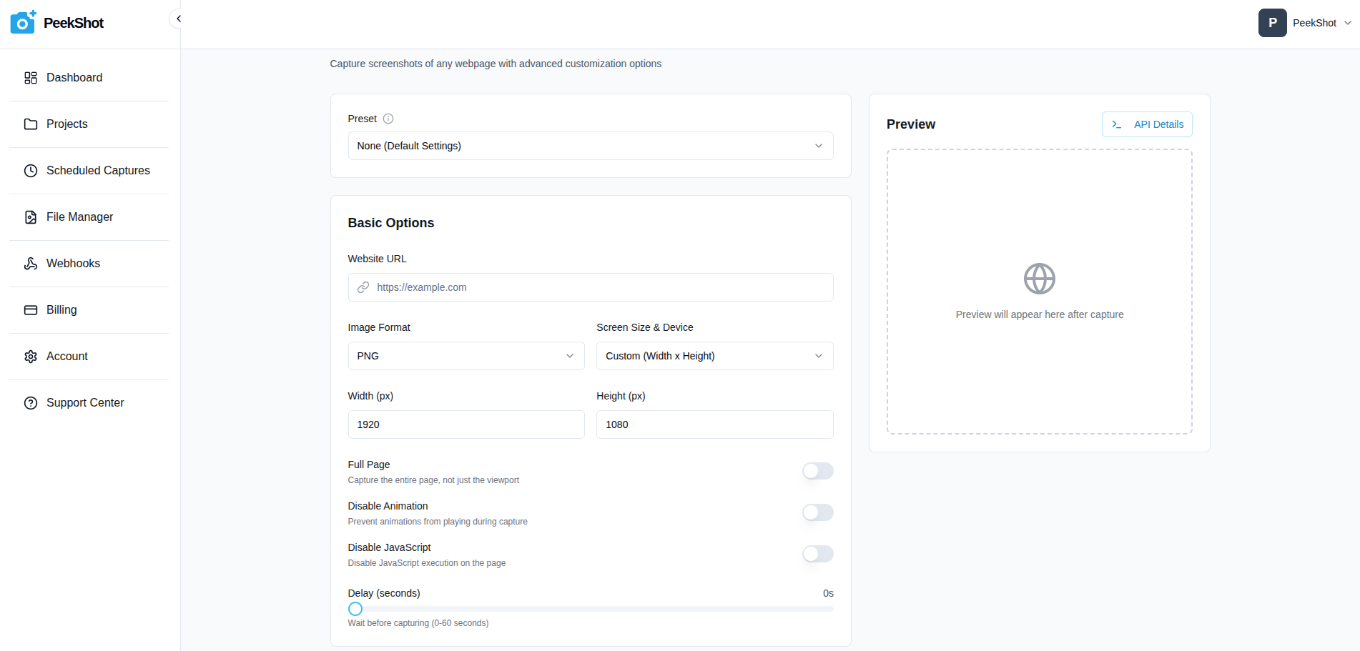Click the Delay seconds slider handle
1360x651 pixels.
point(355,609)
